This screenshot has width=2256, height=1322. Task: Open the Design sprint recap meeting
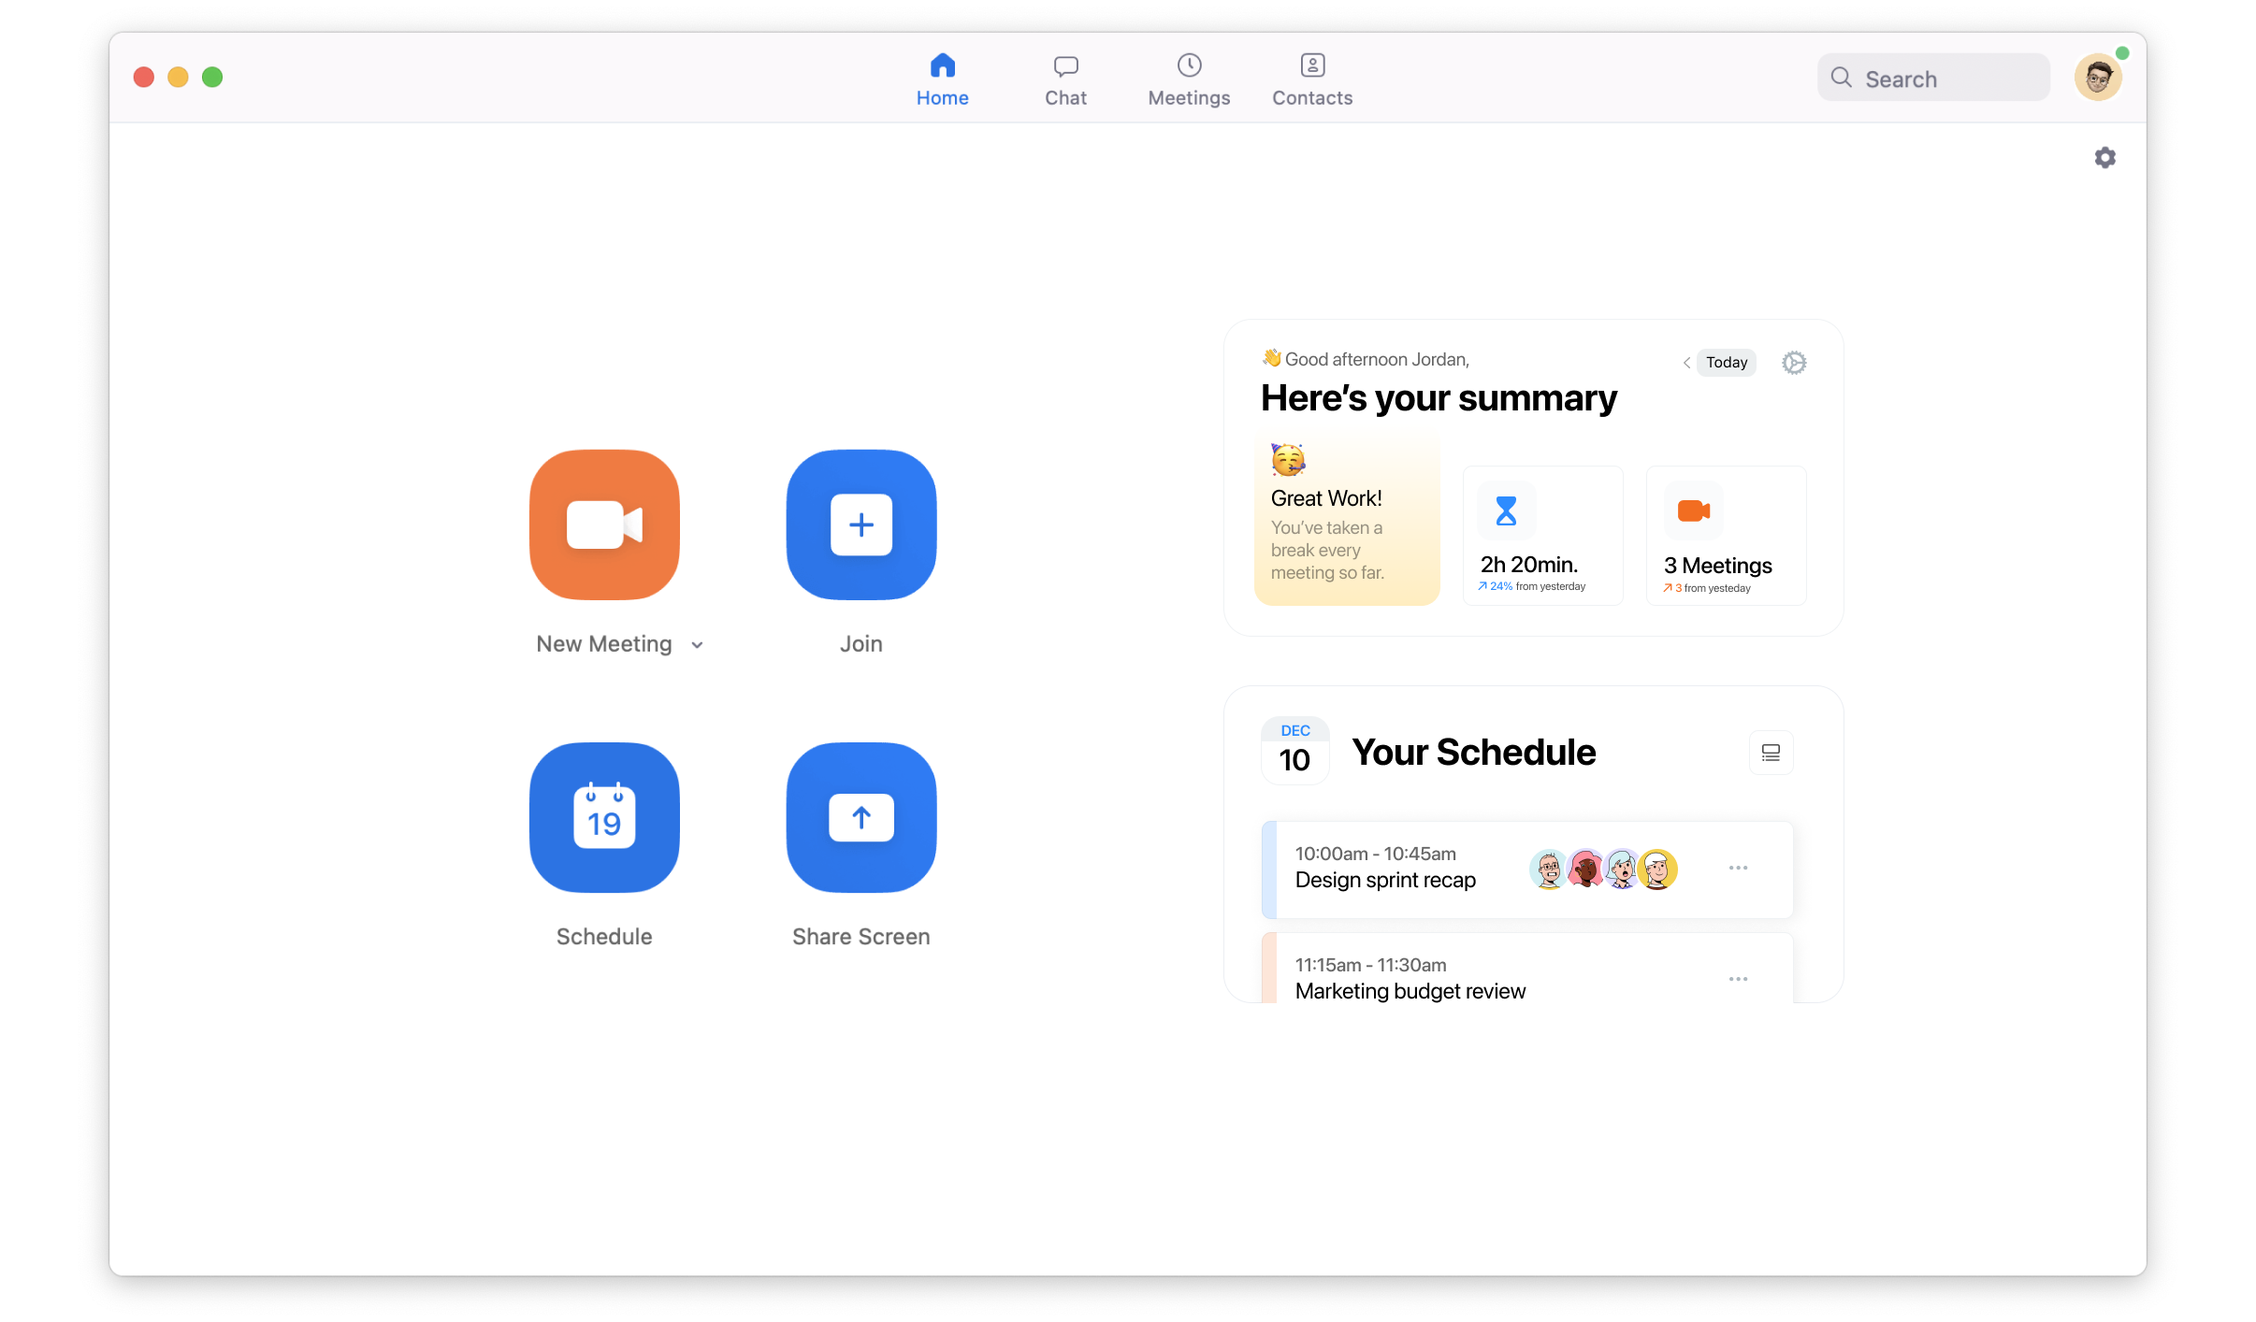pos(1385,880)
